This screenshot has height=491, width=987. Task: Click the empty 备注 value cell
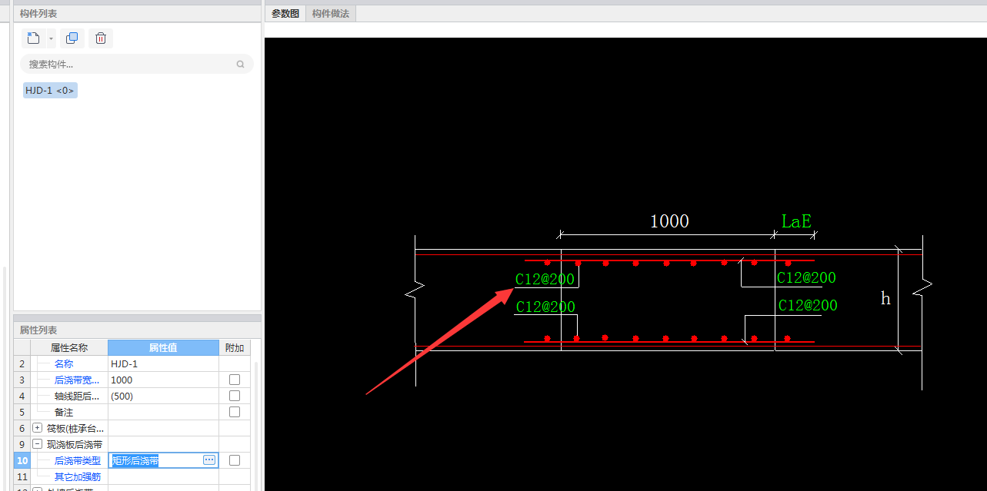[163, 413]
